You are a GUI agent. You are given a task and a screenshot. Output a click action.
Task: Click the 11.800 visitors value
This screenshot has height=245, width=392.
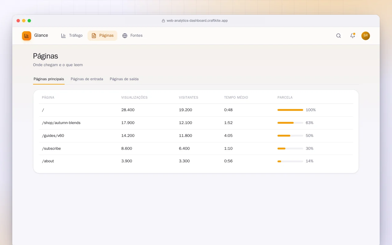(x=186, y=136)
